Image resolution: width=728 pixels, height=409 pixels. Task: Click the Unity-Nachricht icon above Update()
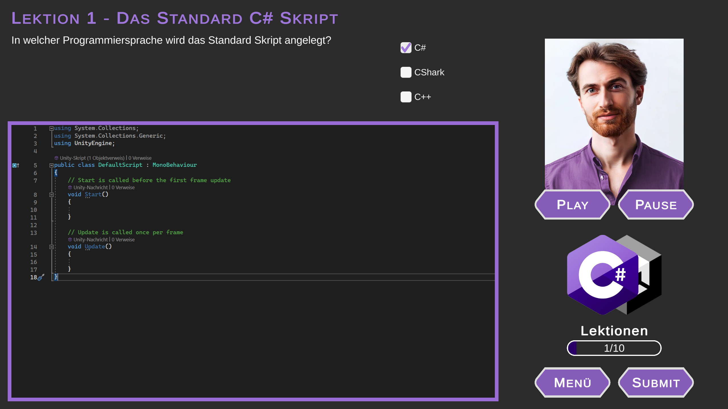[x=70, y=240]
